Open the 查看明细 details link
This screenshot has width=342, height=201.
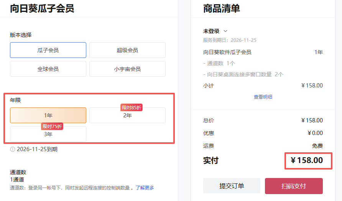click(x=263, y=97)
